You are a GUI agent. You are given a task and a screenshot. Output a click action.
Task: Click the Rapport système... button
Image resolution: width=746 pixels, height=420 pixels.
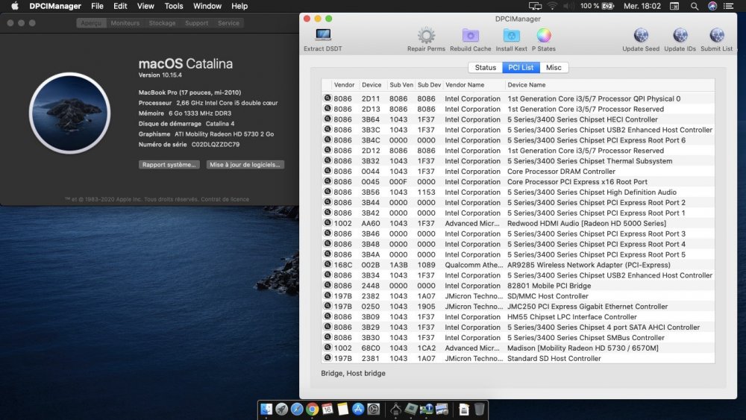169,165
